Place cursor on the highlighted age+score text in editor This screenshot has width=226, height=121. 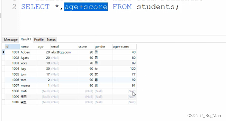pos(86,7)
